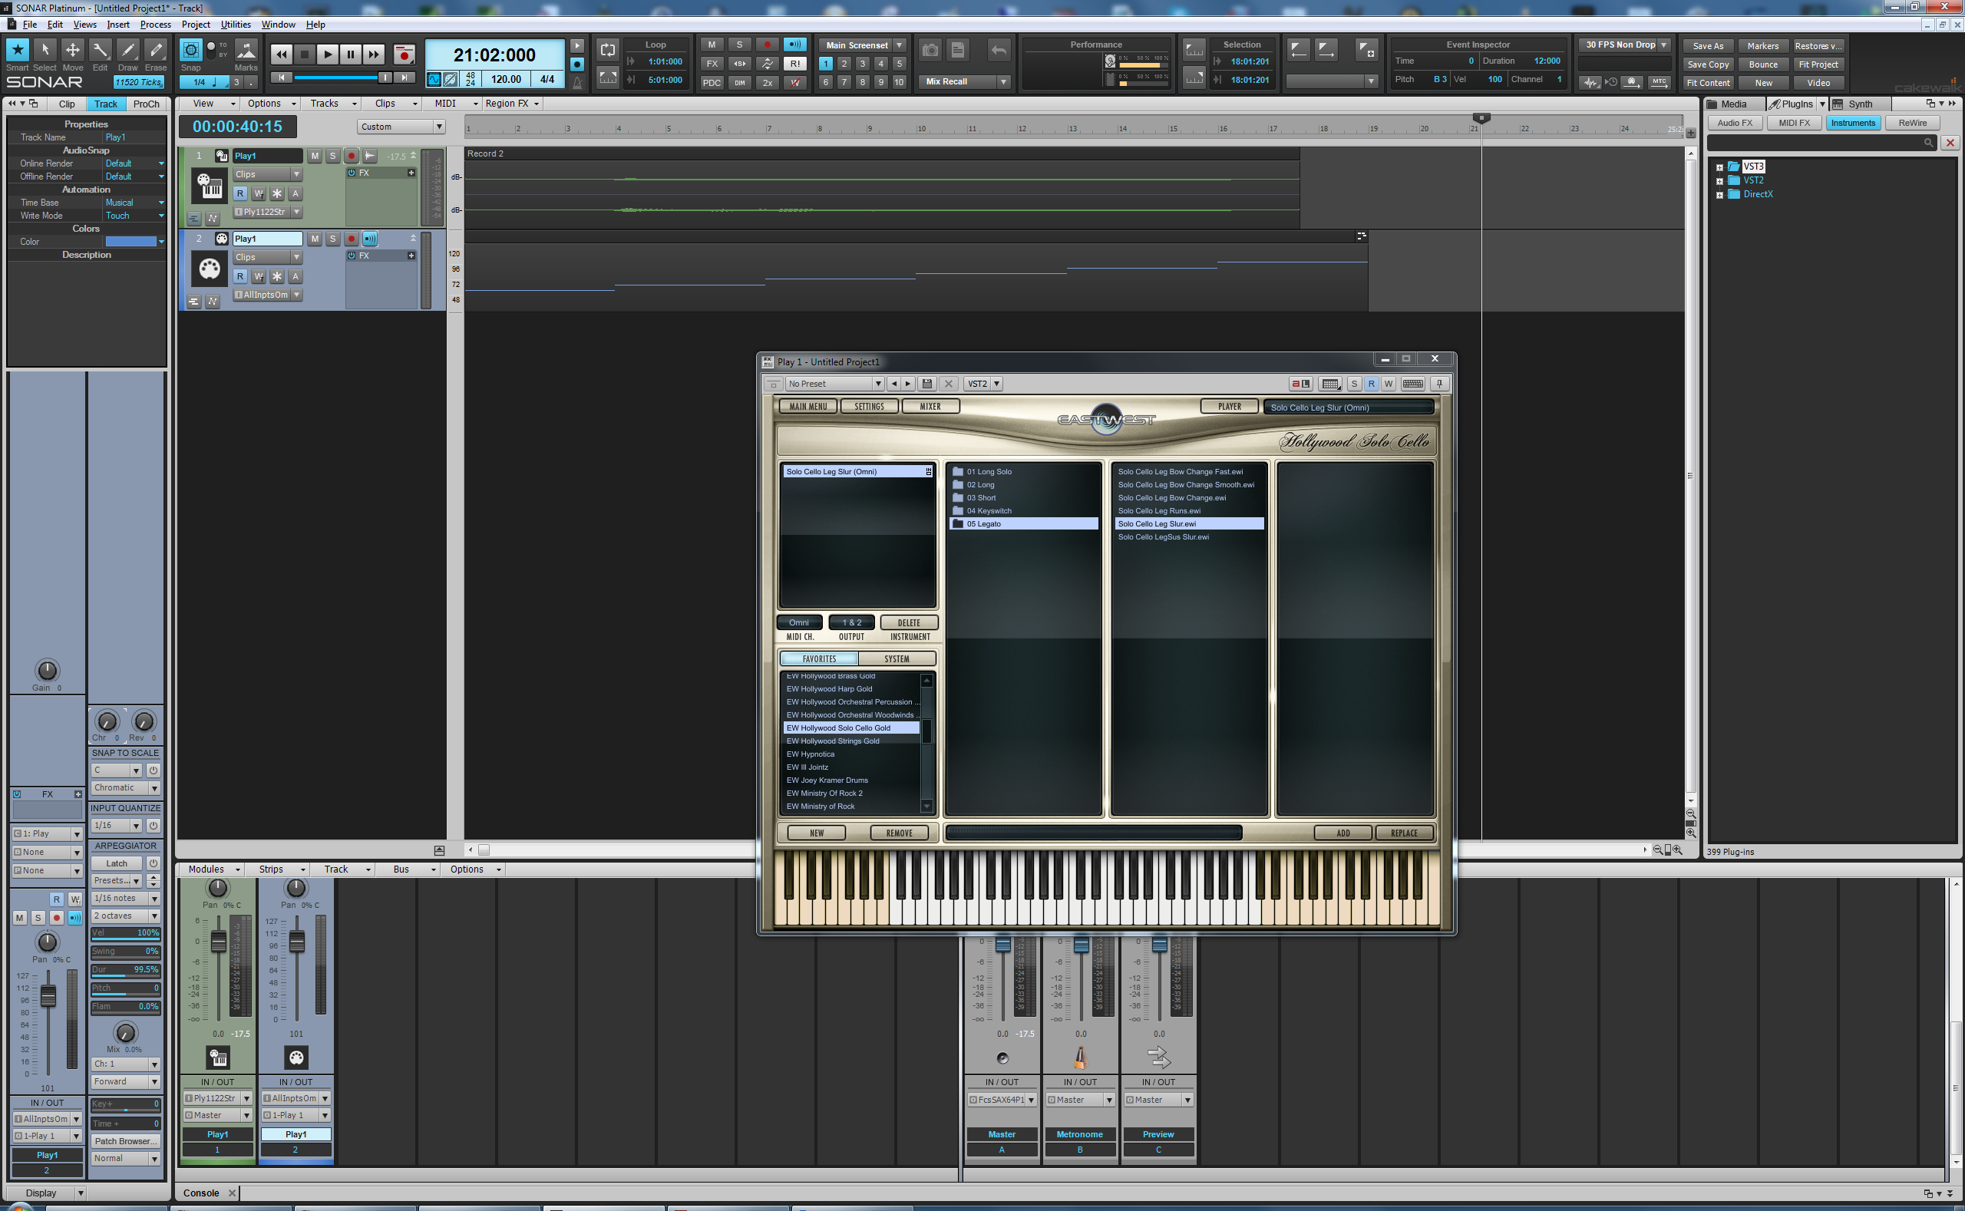Click the Marks mountain icon
The width and height of the screenshot is (1965, 1211).
click(246, 51)
